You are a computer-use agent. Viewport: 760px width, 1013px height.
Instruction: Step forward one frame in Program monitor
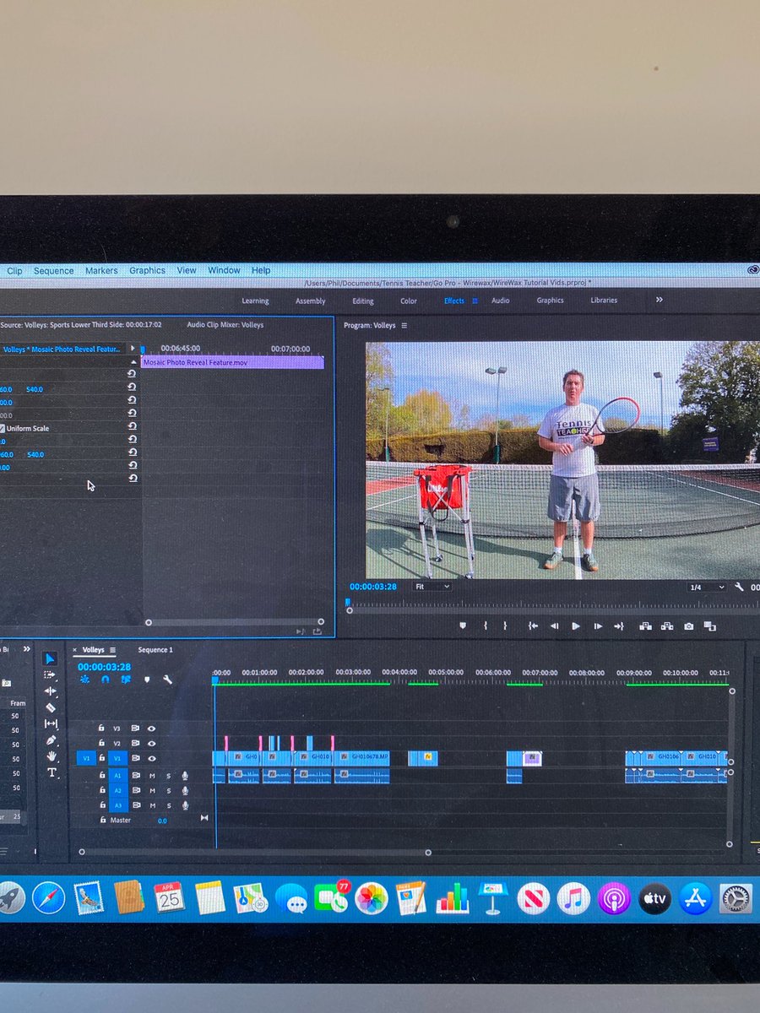click(597, 626)
